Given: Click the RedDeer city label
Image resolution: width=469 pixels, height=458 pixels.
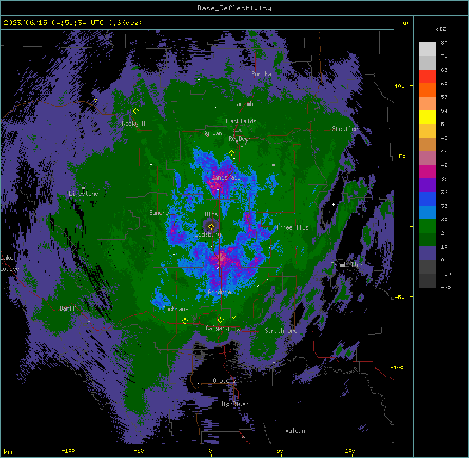Looking at the screenshot, I should click(x=240, y=139).
